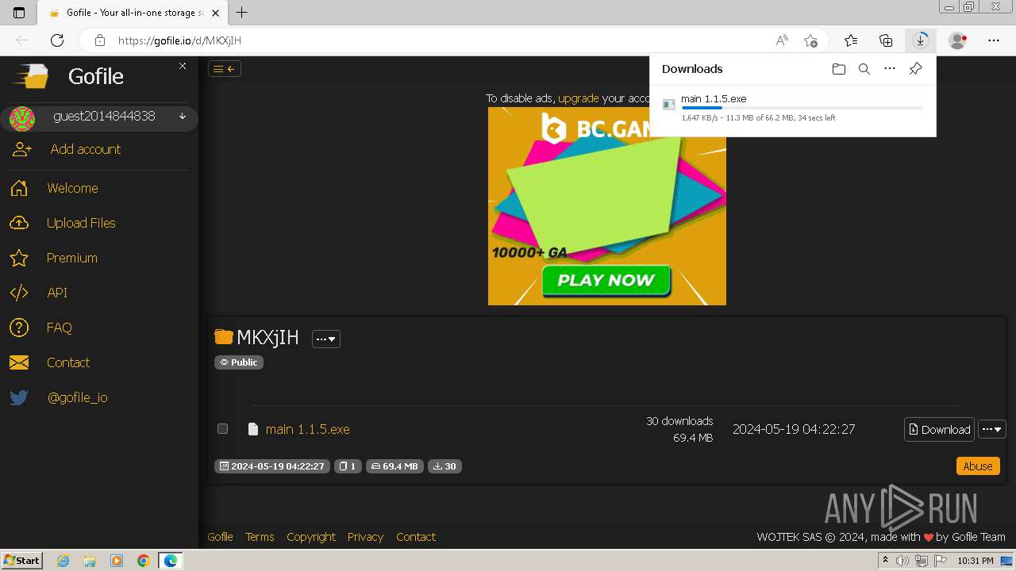Open Gofile footer link
This screenshot has height=571, width=1016.
(x=220, y=537)
